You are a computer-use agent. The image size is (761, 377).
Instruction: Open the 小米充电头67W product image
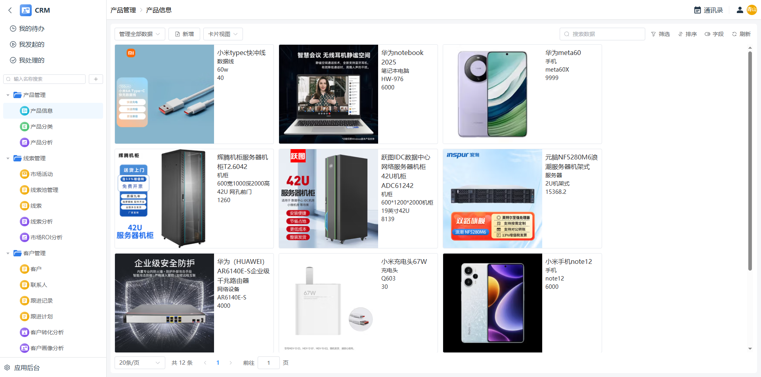[x=329, y=303]
